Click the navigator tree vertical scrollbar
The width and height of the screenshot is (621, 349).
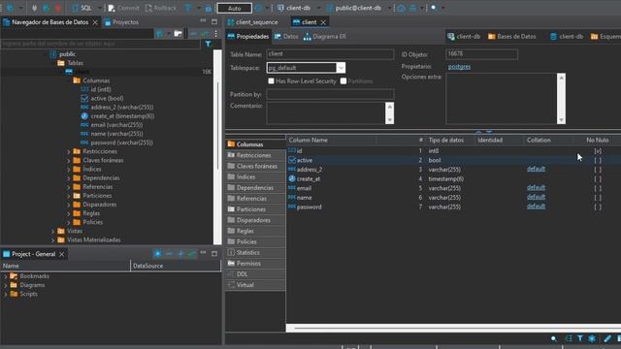tap(217, 146)
